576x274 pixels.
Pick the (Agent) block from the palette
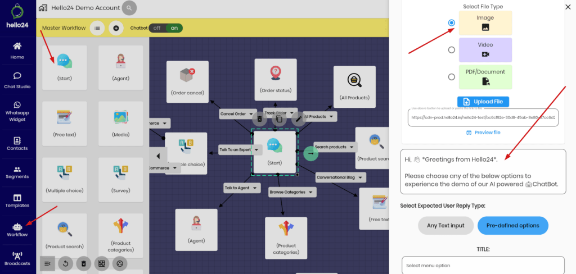point(121,67)
